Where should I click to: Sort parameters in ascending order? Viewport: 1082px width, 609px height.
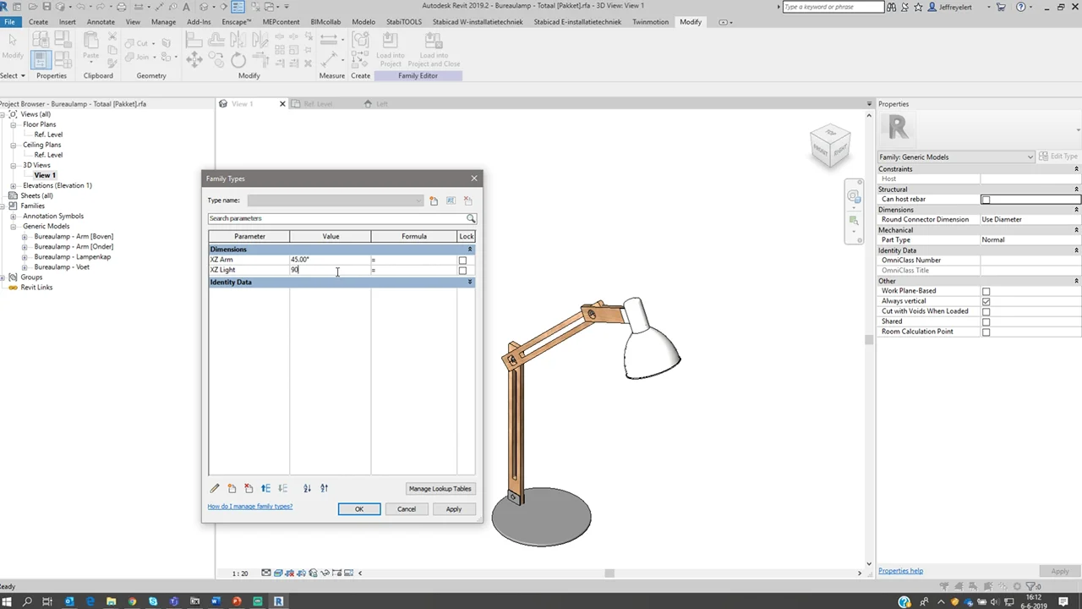click(x=307, y=488)
